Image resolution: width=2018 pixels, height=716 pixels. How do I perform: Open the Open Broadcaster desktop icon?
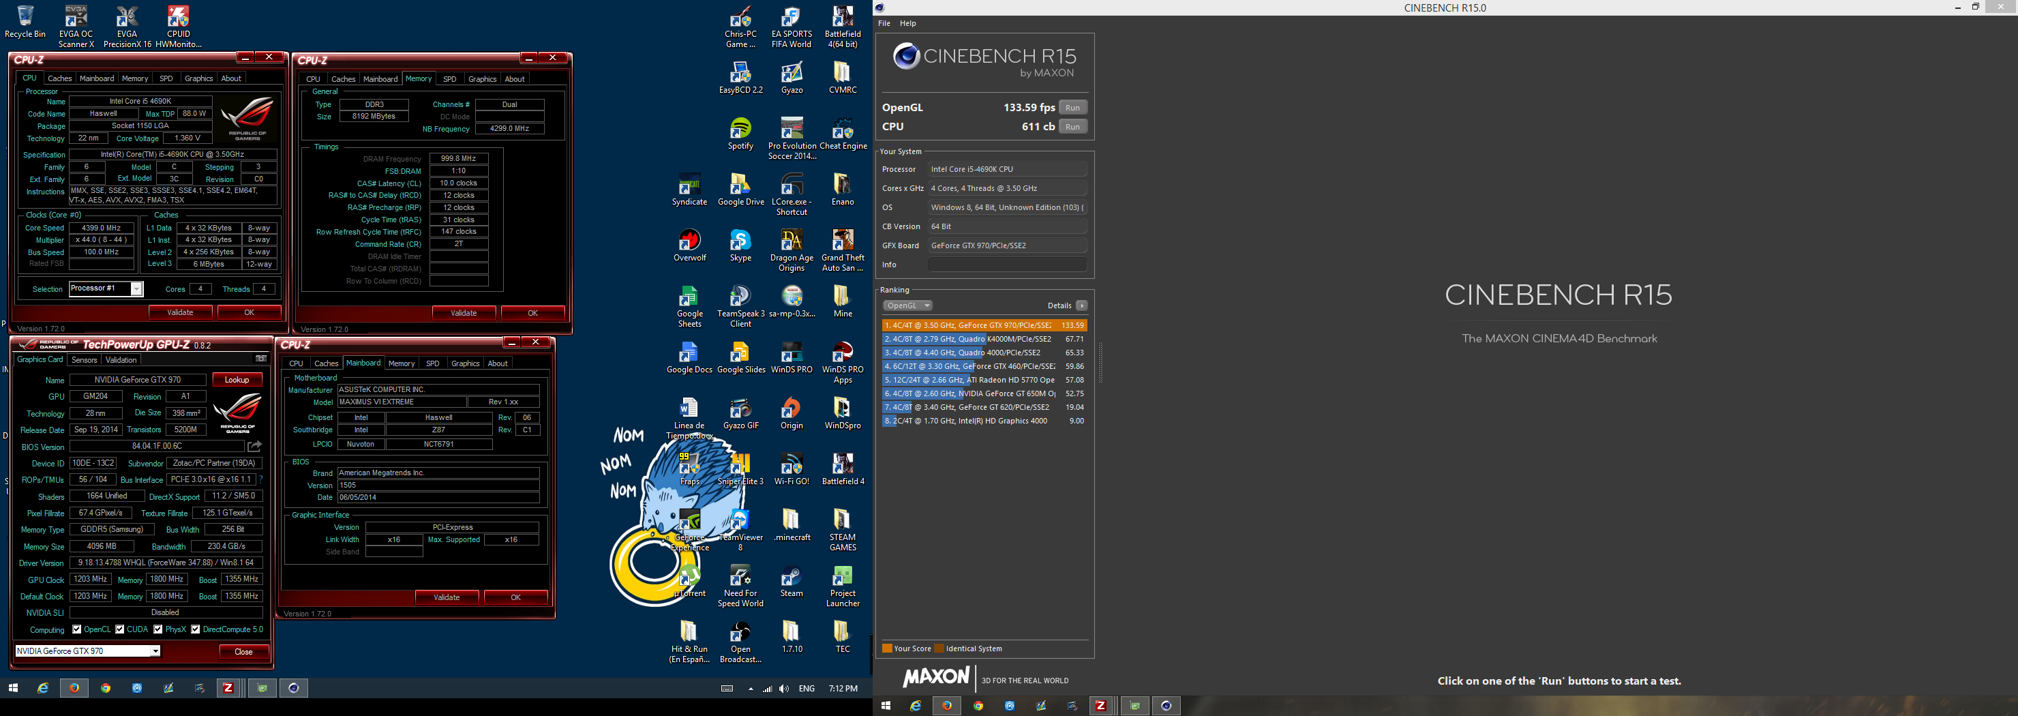[x=740, y=642]
